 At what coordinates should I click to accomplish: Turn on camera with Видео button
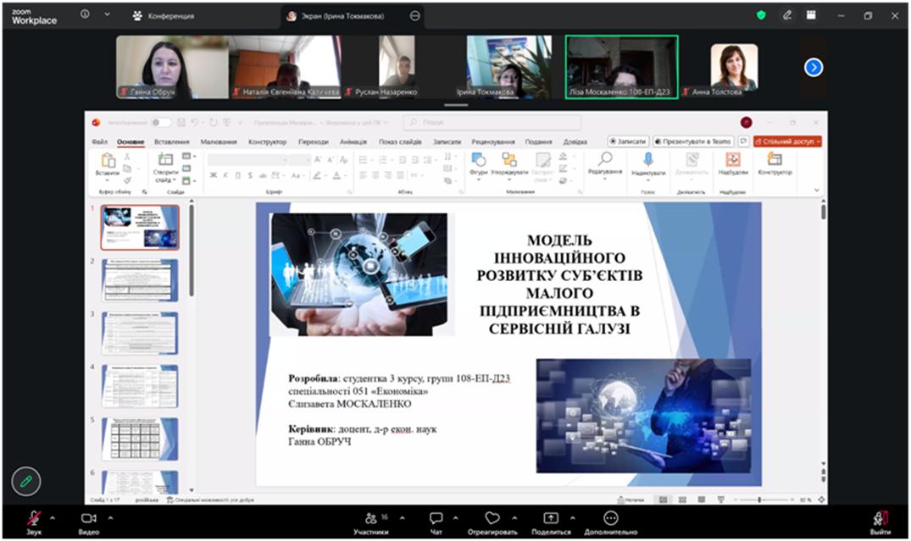tap(88, 518)
